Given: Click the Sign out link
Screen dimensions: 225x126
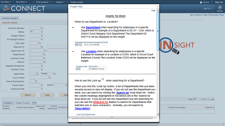Looking at the screenshot, I should coord(219,2).
